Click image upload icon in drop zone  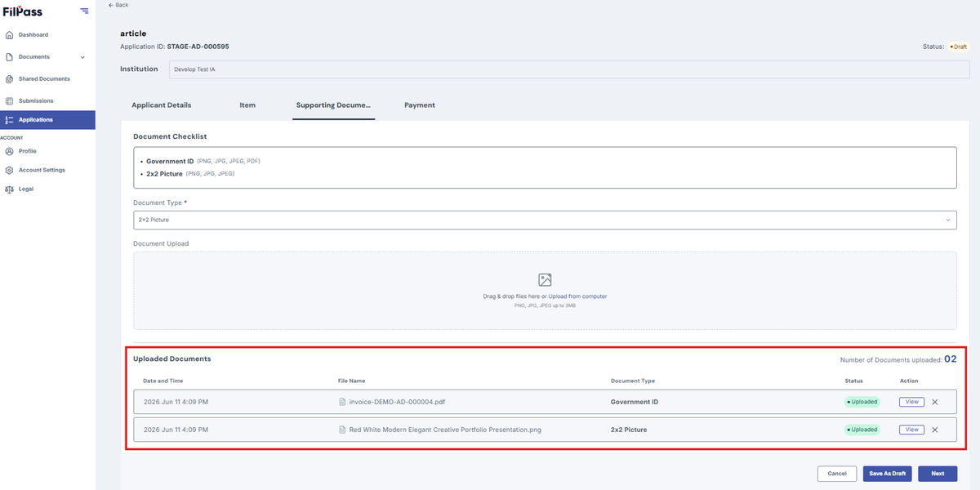coord(545,280)
